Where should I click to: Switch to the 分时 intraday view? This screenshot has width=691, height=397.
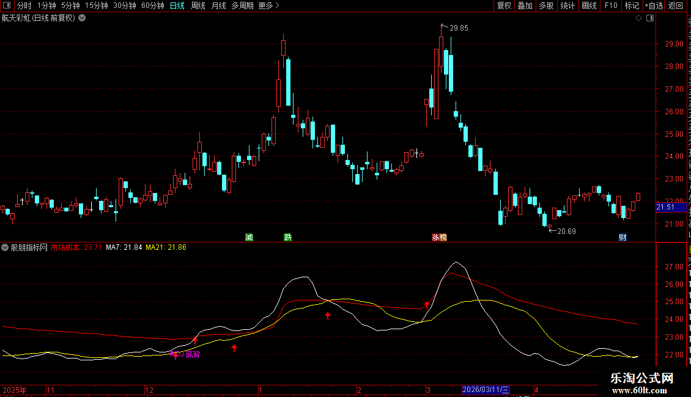click(24, 5)
